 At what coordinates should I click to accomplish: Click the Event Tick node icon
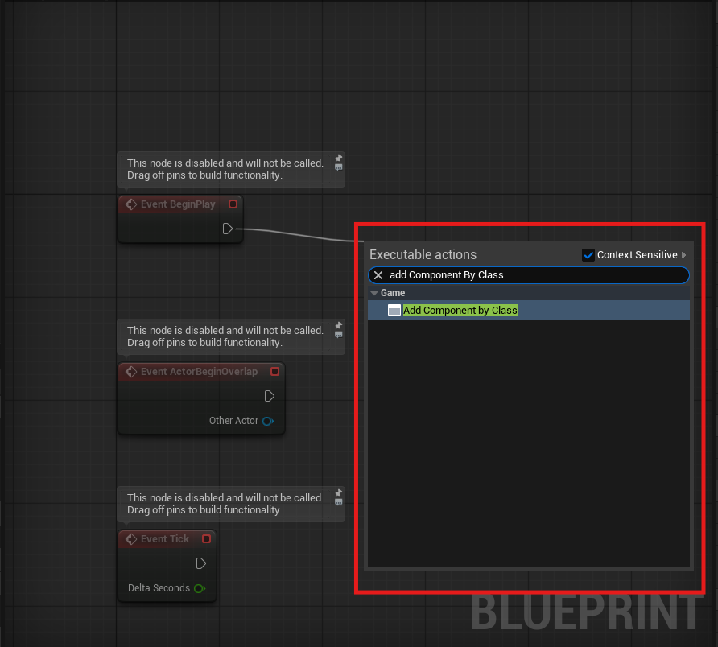131,539
